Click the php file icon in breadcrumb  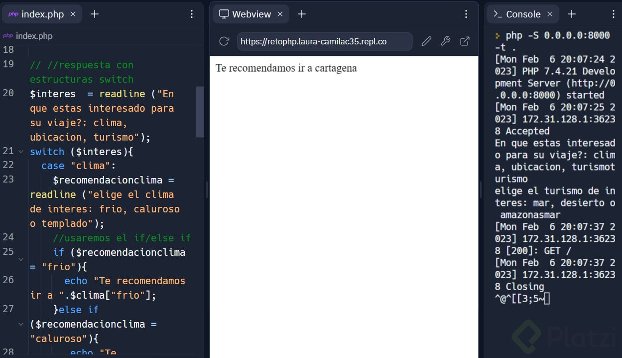pos(8,36)
